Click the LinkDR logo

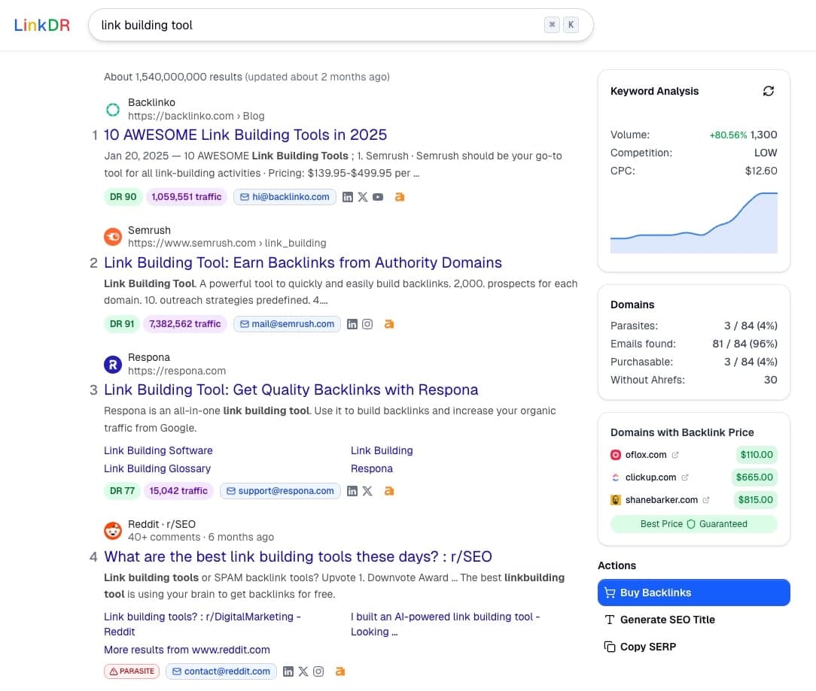coord(41,25)
